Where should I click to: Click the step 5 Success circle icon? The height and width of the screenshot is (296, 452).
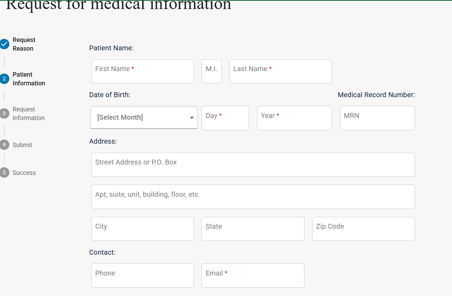click(x=4, y=172)
